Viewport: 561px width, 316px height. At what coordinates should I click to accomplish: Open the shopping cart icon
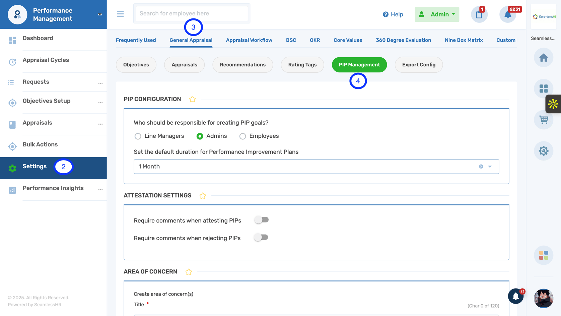click(543, 120)
